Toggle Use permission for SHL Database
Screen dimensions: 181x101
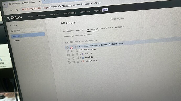point(68,51)
